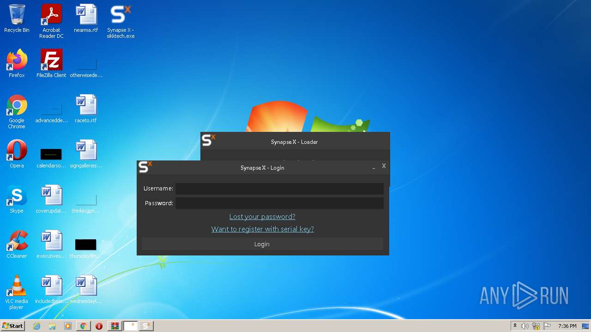Focus the Password input field
Screen dimensions: 591x332
coord(279,203)
